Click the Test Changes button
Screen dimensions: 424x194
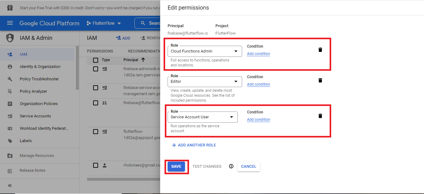click(207, 167)
